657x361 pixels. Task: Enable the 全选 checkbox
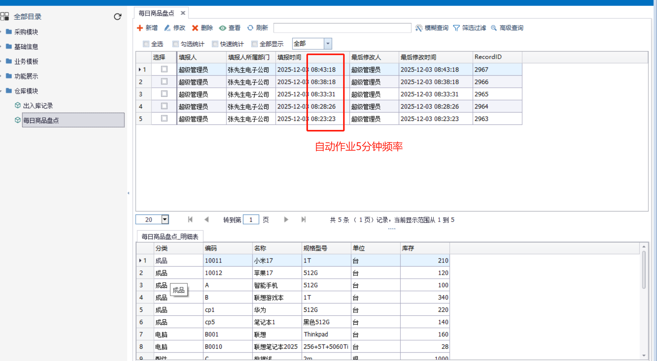(146, 44)
